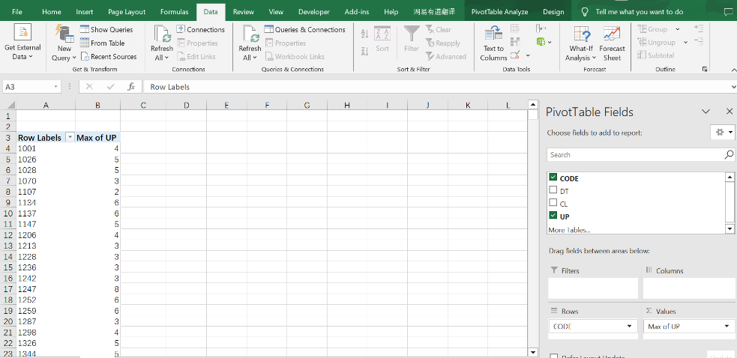Screen dimensions: 737x358
Task: Open the Forecast Sheet tool
Action: pos(612,36)
